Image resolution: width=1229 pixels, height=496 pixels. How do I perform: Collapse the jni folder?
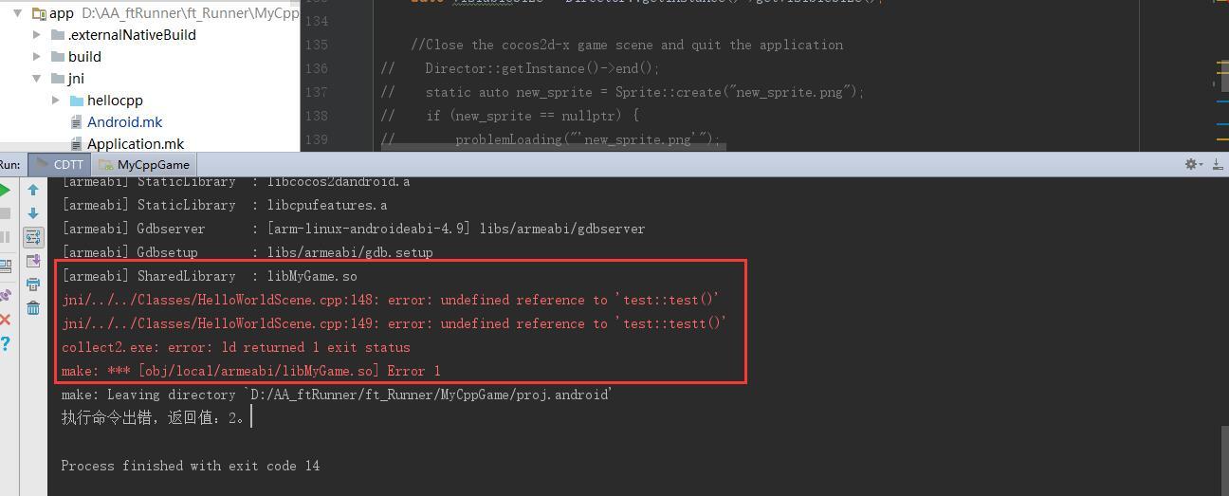(37, 78)
